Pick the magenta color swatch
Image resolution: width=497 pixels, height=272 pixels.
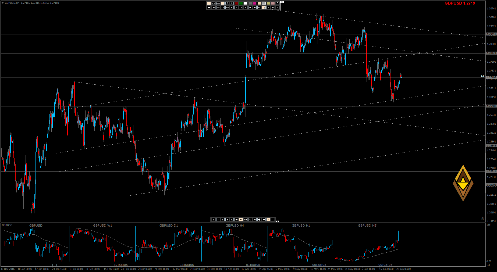coord(255,3)
